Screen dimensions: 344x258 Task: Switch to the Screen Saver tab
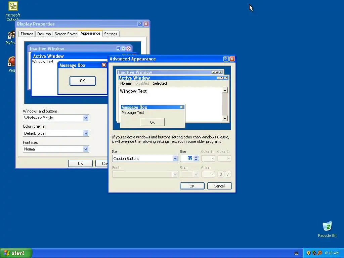[x=66, y=34]
